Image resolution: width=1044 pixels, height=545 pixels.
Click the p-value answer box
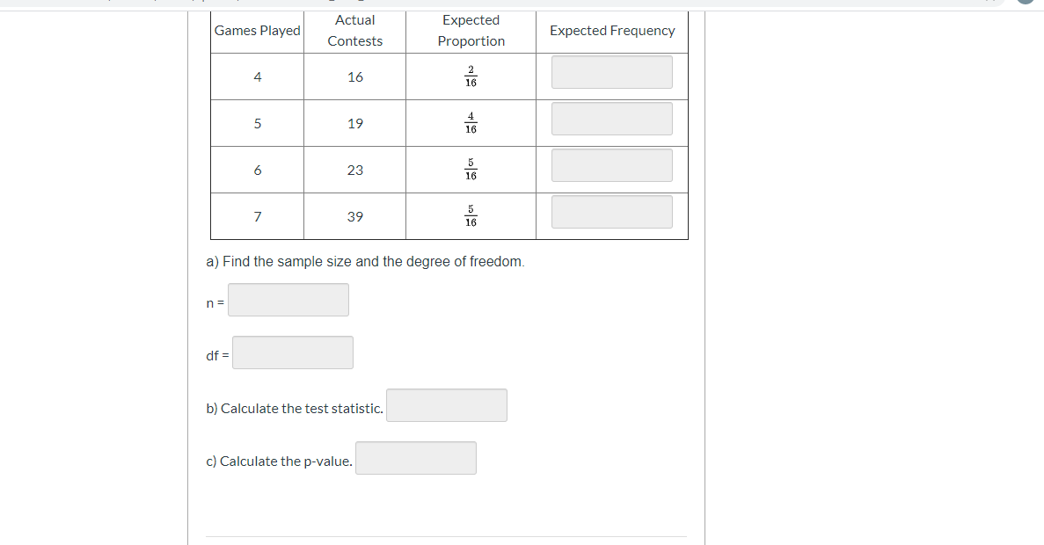coord(416,458)
